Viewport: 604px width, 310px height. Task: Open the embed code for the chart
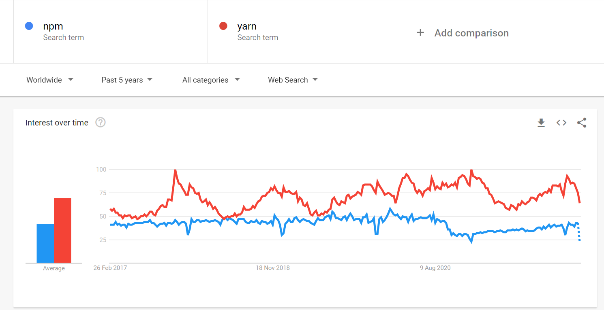pos(561,123)
